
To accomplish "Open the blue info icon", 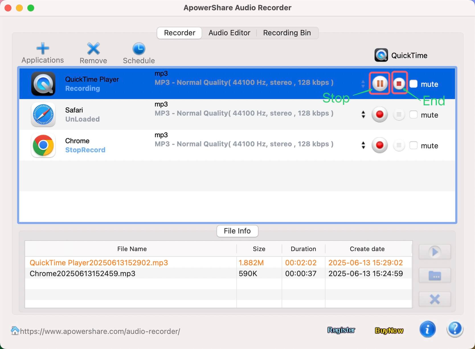I will click(x=427, y=330).
